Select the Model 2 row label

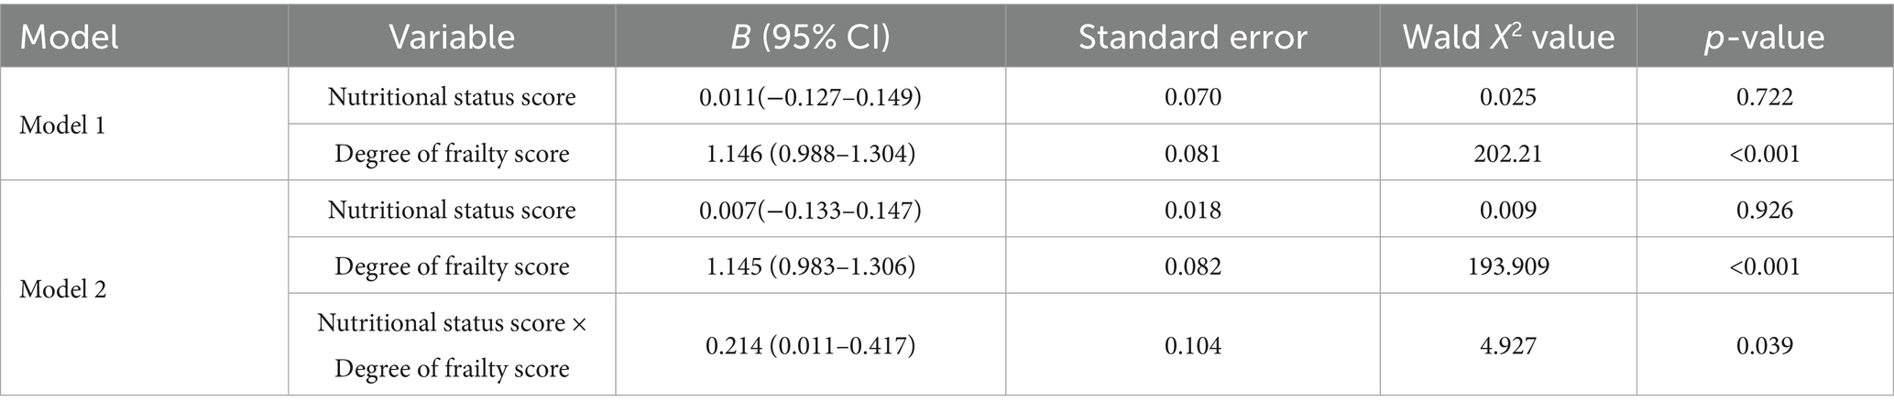(62, 289)
